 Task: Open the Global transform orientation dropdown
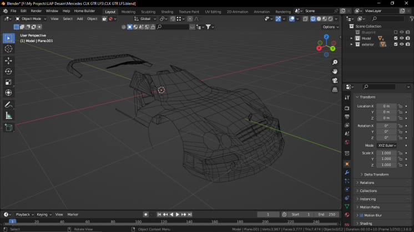[145, 19]
